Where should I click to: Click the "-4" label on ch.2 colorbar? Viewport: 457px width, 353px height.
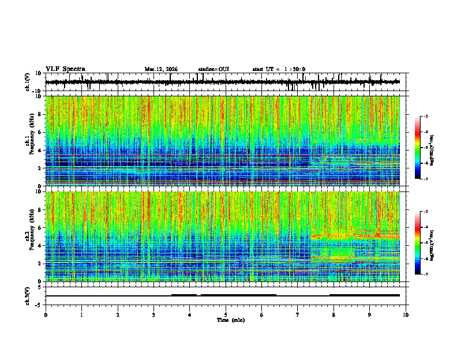click(426, 227)
